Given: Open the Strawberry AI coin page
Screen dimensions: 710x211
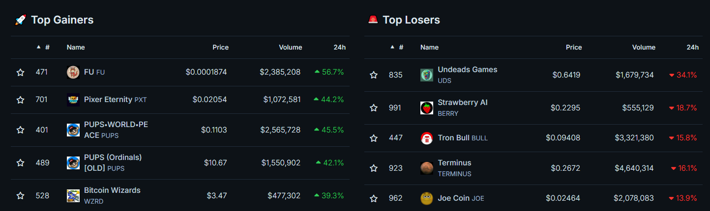Looking at the screenshot, I should pos(462,103).
